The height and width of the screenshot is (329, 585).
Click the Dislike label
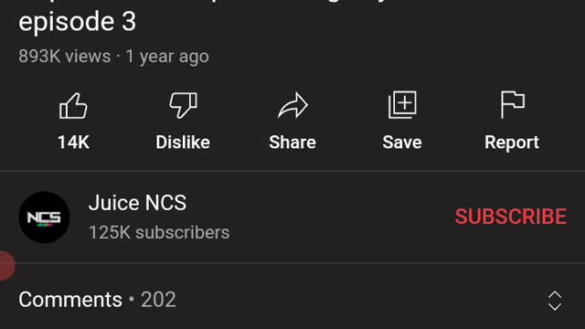coord(183,143)
